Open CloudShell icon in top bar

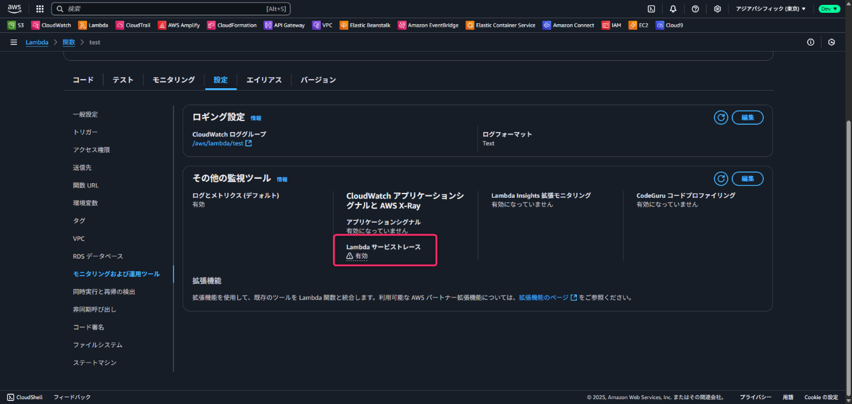coord(651,9)
